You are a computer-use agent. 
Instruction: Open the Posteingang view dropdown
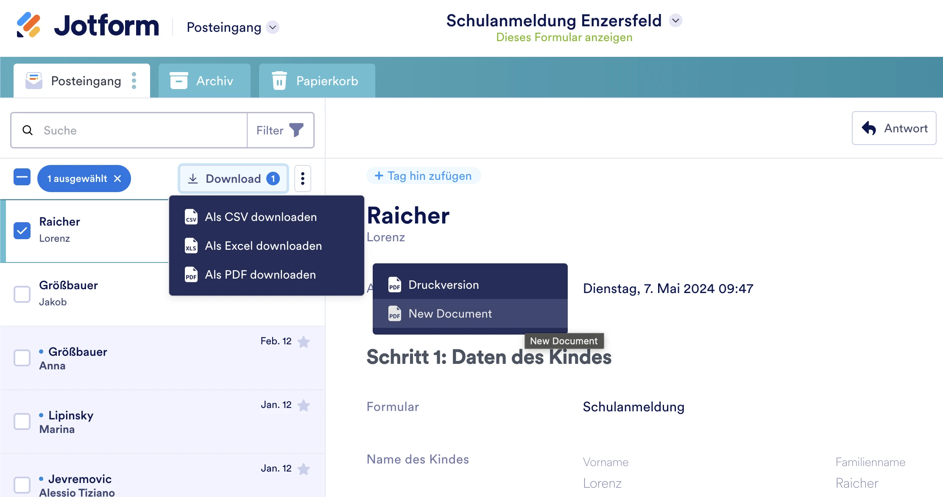[273, 27]
